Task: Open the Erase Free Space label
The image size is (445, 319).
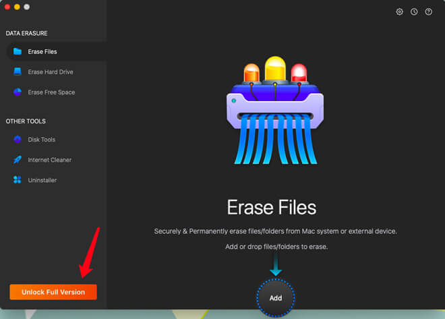Action: (51, 92)
